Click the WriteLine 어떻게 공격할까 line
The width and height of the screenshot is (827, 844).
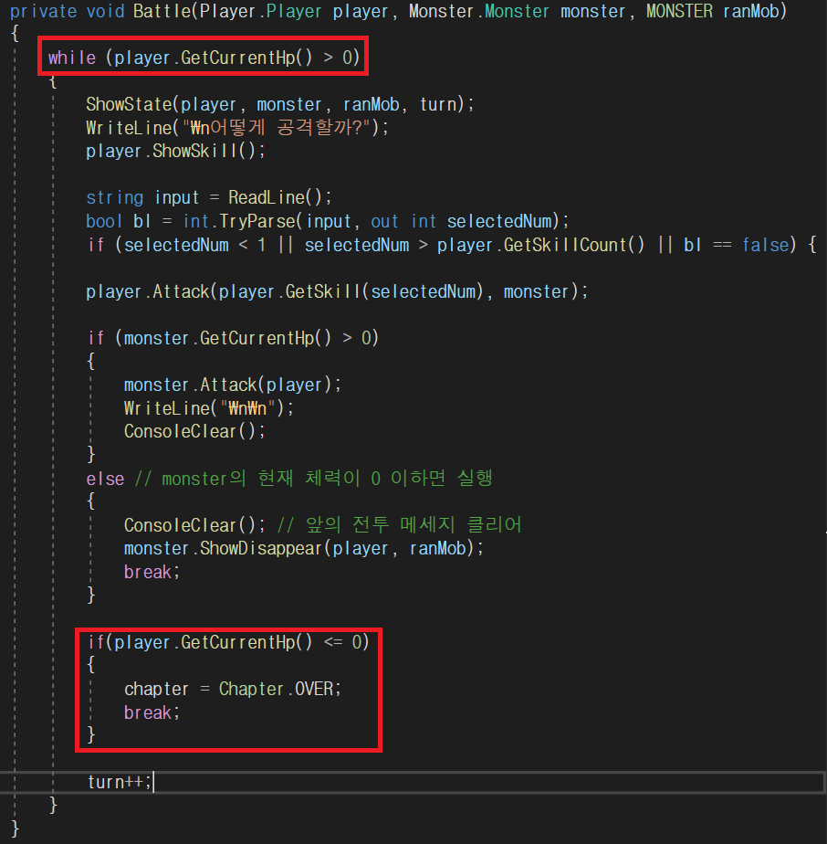236,128
